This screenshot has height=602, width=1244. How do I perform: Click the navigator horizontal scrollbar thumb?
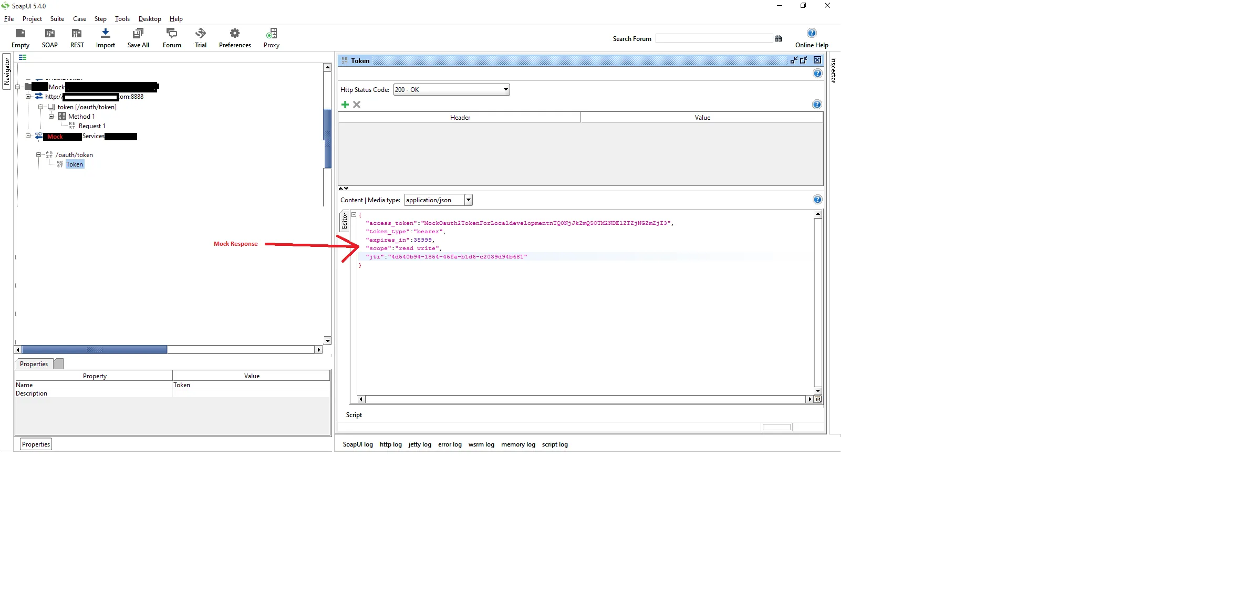coord(95,349)
